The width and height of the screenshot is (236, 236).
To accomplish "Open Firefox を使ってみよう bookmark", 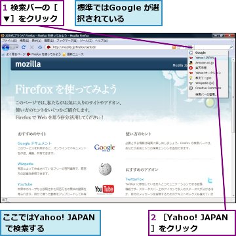I will (x=44, y=54).
